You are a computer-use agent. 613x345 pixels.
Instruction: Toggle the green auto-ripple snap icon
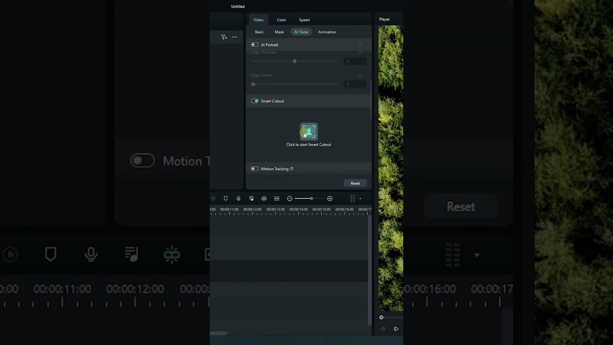(x=264, y=198)
